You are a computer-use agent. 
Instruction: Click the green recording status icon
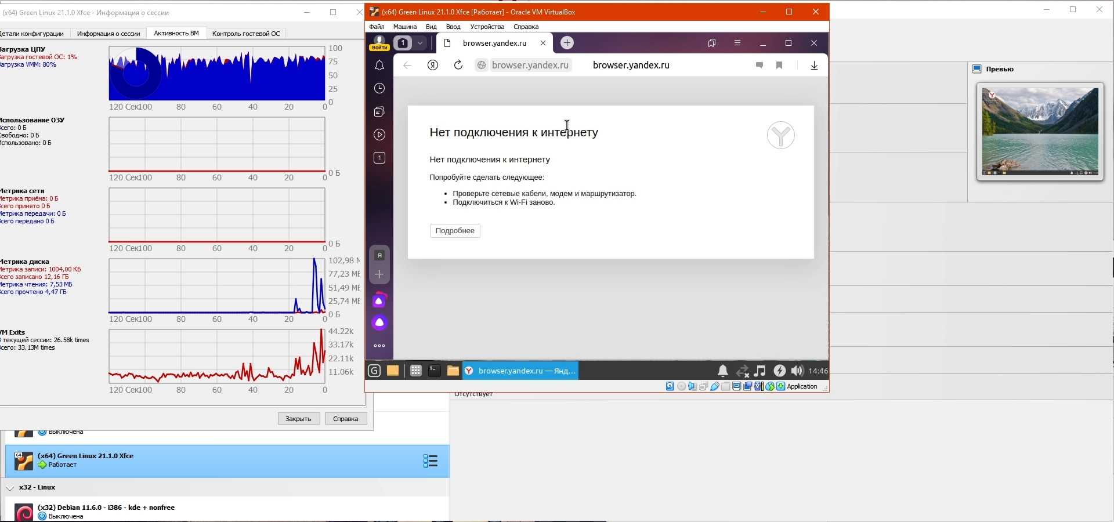[x=770, y=386]
